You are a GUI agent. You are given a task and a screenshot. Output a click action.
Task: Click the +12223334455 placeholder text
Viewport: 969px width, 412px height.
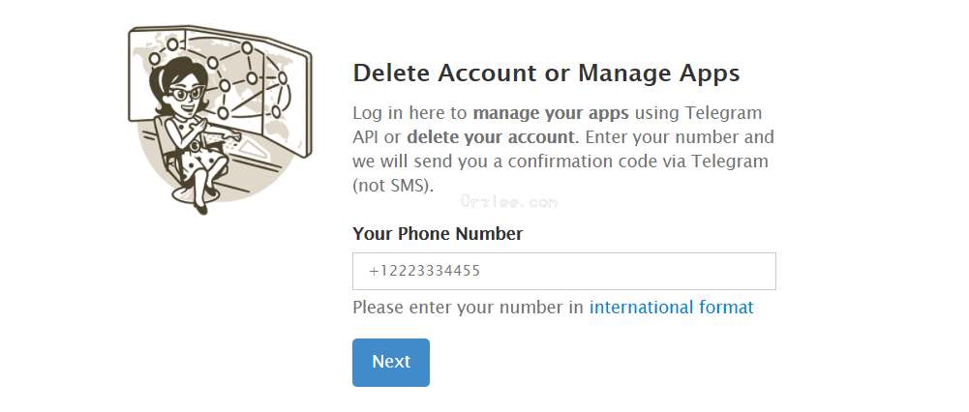tap(424, 271)
